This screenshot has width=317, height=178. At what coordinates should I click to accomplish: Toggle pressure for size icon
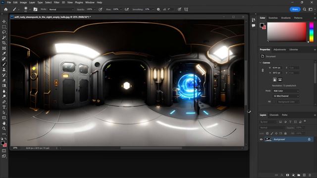(179, 9)
